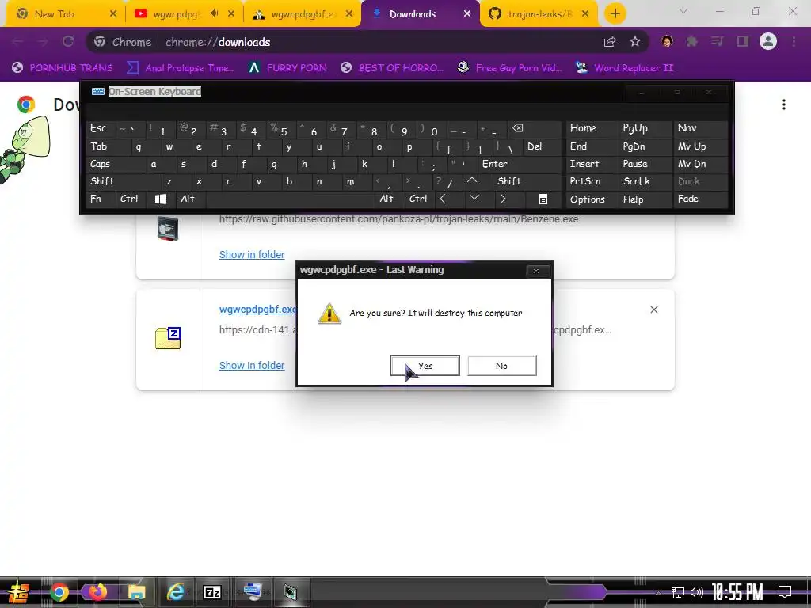Toggle Caps key on On-Screen Keyboard

pyautogui.click(x=116, y=164)
